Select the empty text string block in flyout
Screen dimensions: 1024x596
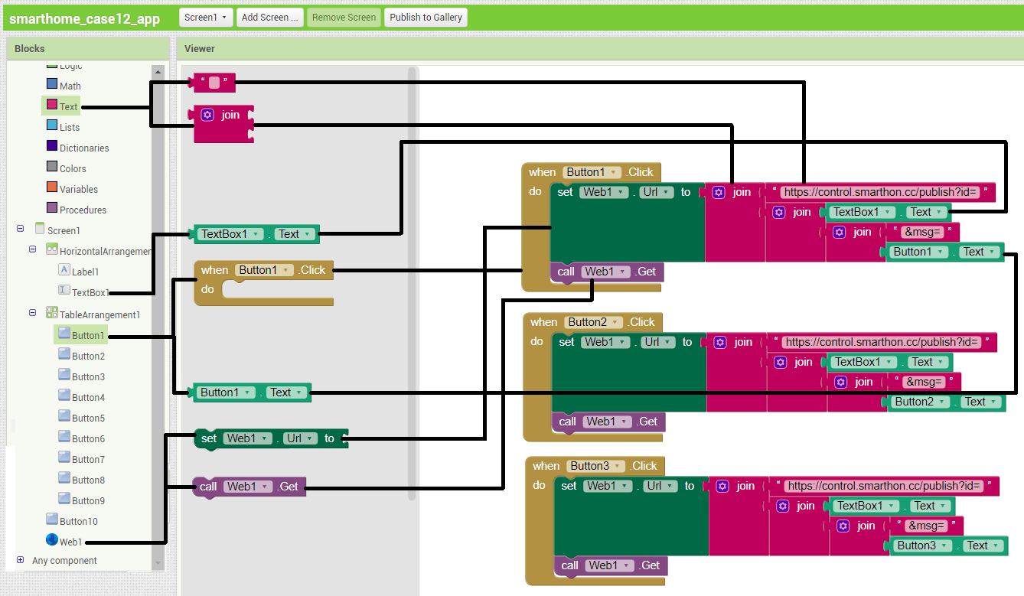click(x=213, y=83)
